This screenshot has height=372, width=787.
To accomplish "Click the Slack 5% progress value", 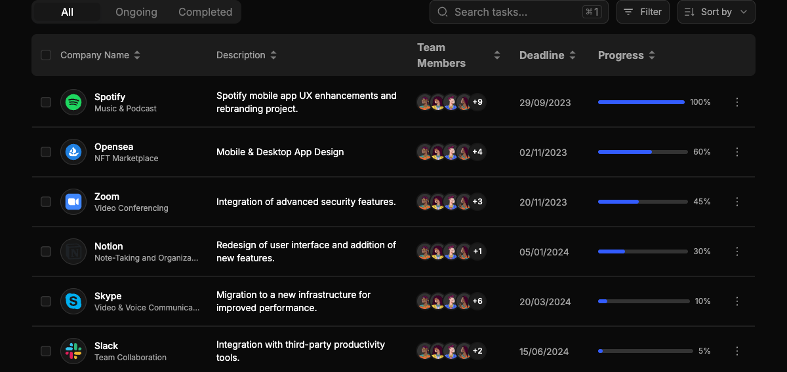I will click(704, 351).
